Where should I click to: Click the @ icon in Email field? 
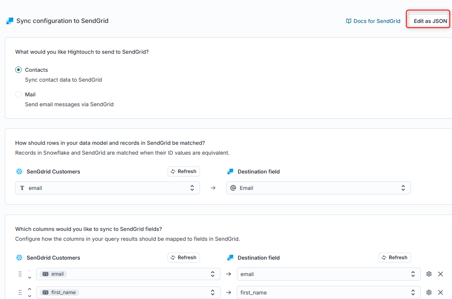(233, 188)
